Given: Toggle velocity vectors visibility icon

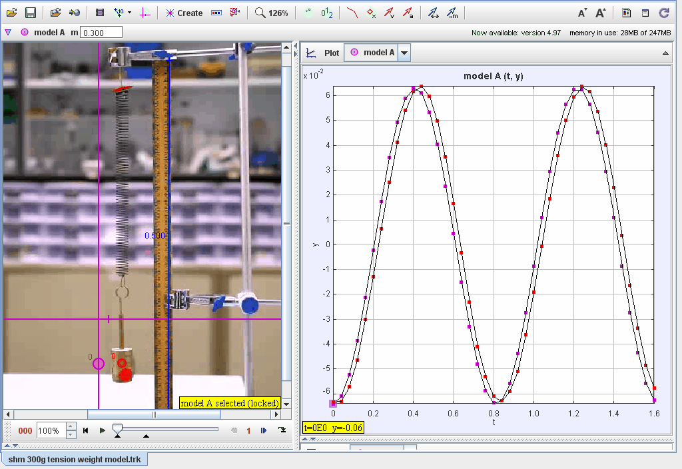Looking at the screenshot, I should click(x=389, y=13).
